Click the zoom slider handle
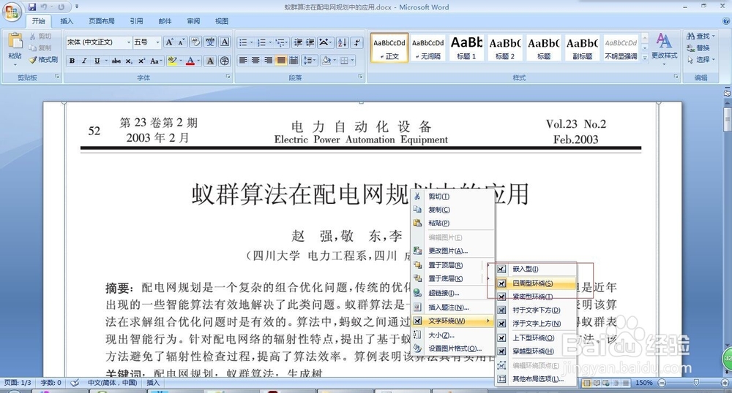This screenshot has height=393, width=732. point(696,383)
